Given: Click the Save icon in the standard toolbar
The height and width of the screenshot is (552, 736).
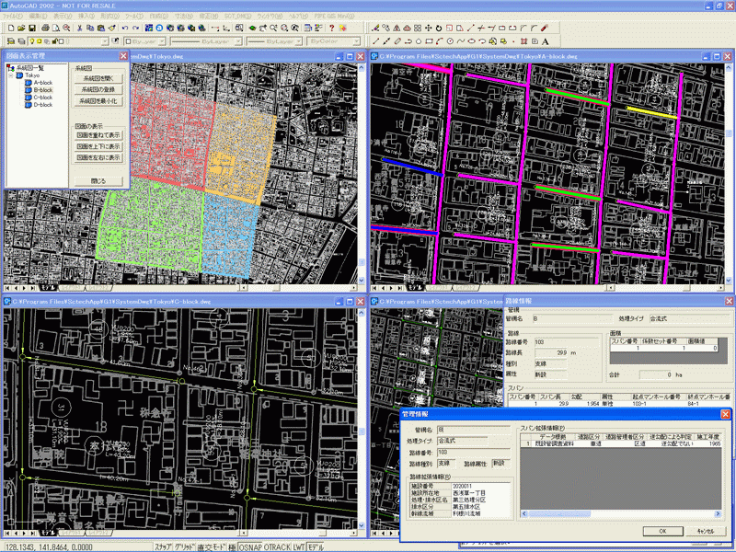Looking at the screenshot, I should 32,29.
